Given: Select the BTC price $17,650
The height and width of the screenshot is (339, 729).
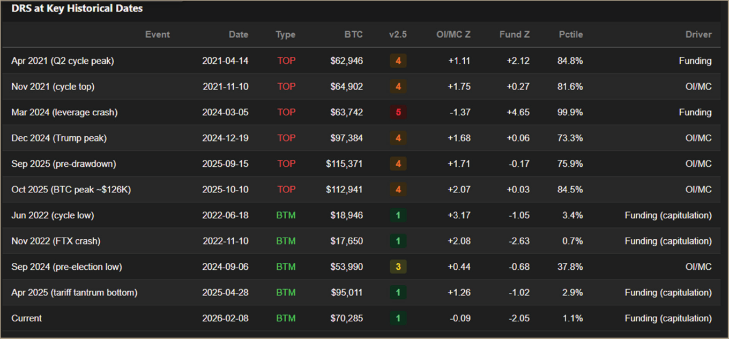Looking at the screenshot, I should pos(347,241).
